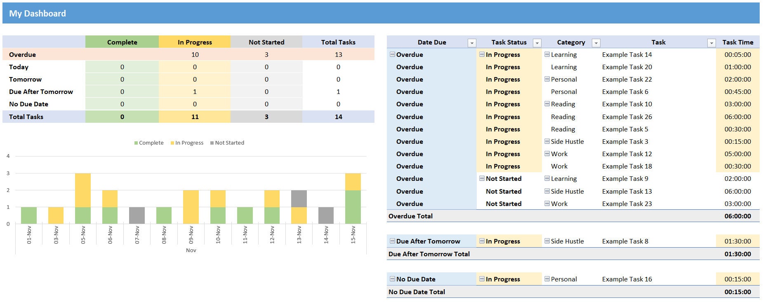Collapse In Progress group under Overdue
Image resolution: width=763 pixels, height=302 pixels.
point(482,54)
